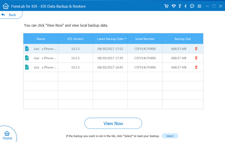The width and height of the screenshot is (225, 142).
Task: Close the FoneLab window
Action: click(x=220, y=6)
